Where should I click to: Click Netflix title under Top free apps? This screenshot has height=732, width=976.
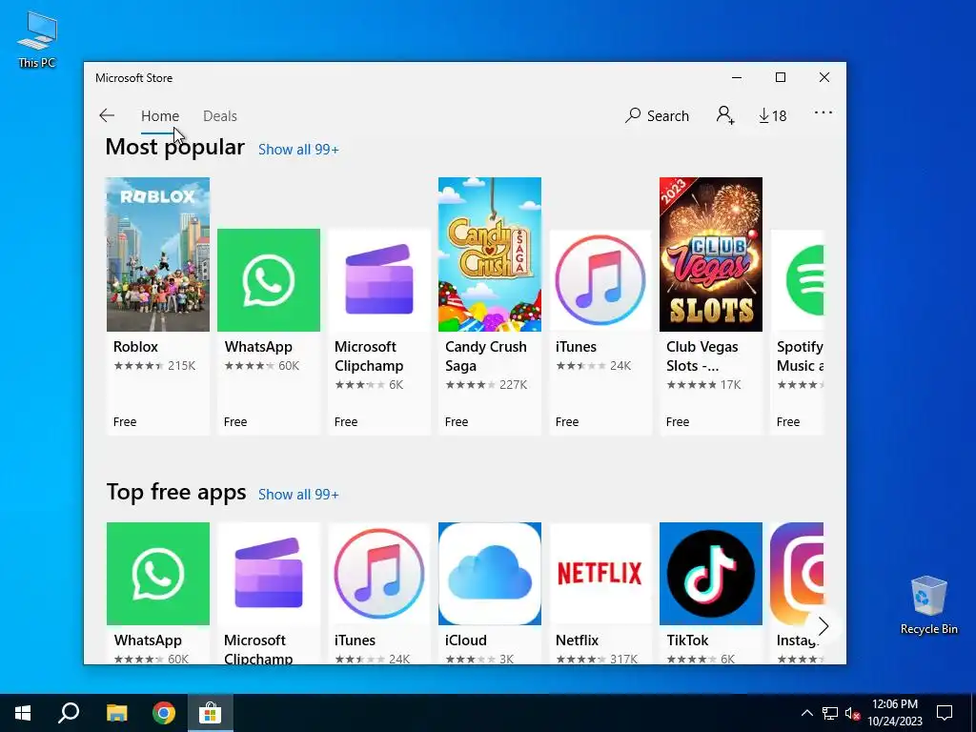[x=577, y=640]
